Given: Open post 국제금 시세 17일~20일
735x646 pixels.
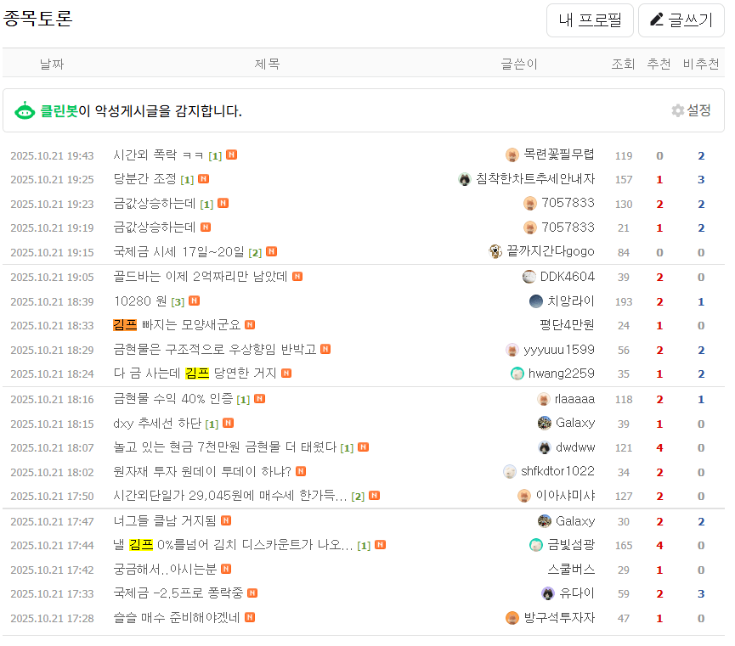Looking at the screenshot, I should click(x=178, y=252).
